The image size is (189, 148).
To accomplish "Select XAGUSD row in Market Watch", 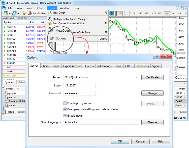I will point(14,75).
